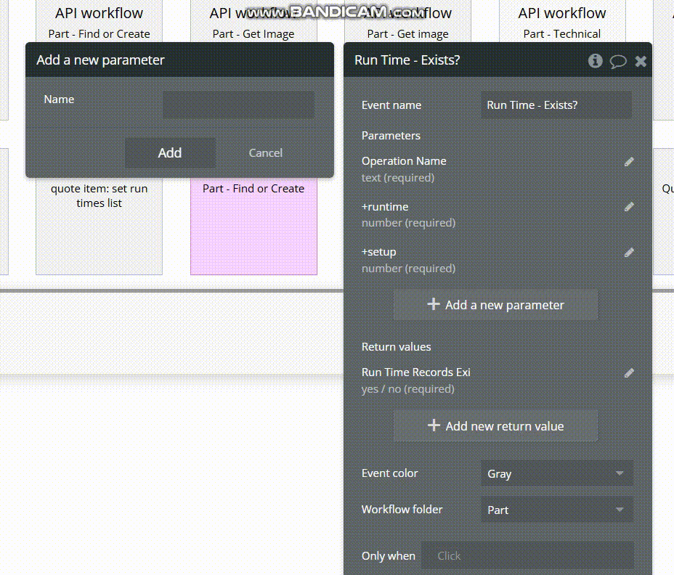Click Add new return value button

tap(495, 426)
